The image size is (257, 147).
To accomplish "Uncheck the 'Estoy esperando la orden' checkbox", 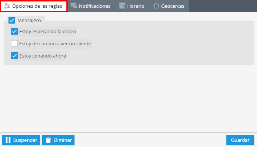I will point(14,31).
